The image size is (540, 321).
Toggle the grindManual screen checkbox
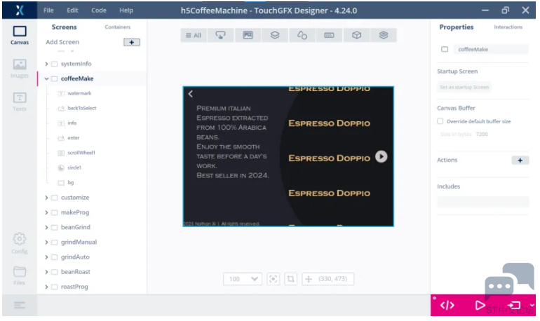(x=55, y=243)
